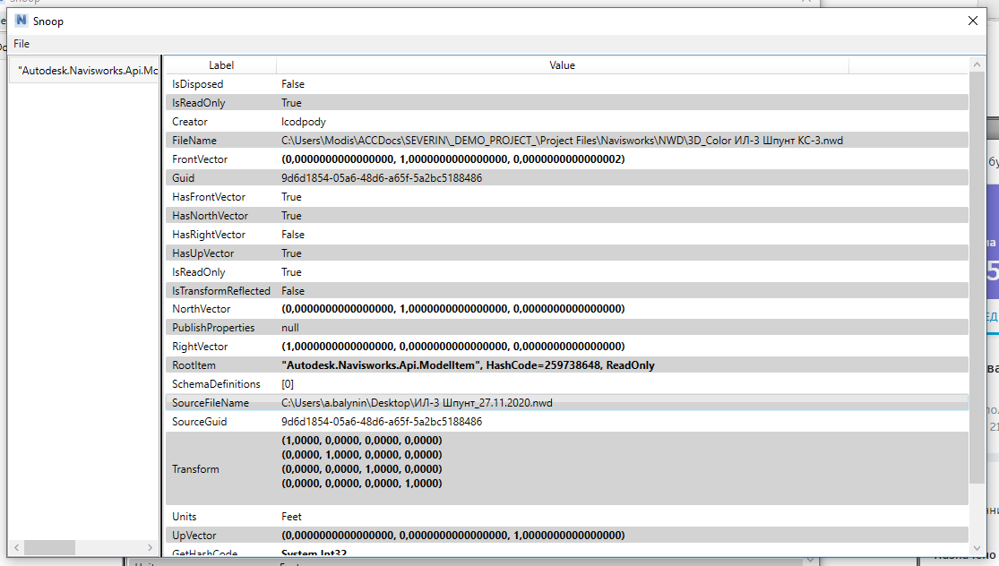Select the SchemaDefinitions row label
The width and height of the screenshot is (999, 566).
point(216,384)
